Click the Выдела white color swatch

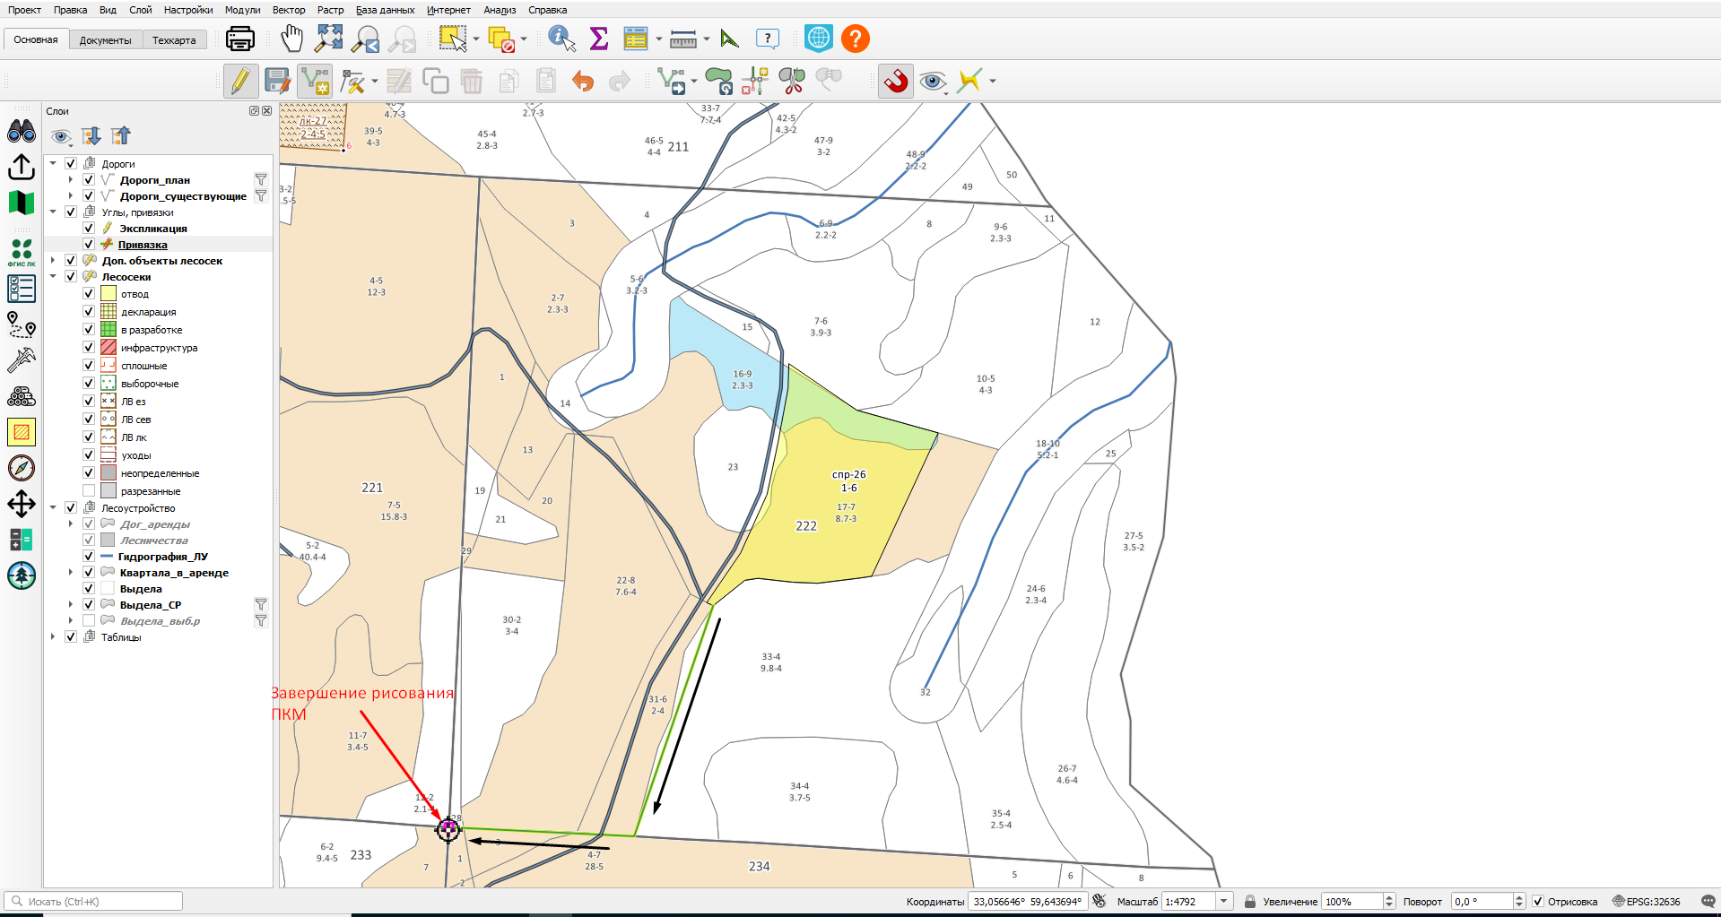click(109, 588)
